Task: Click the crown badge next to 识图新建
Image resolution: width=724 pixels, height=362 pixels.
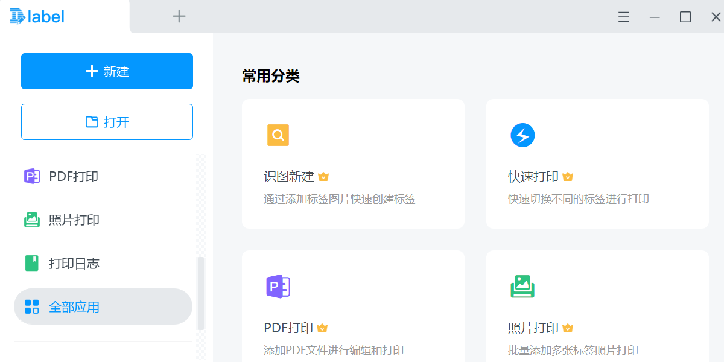Action: coord(323,177)
